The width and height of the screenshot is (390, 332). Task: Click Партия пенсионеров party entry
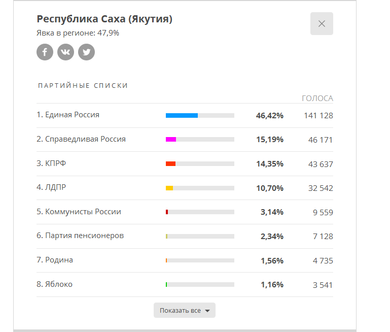pos(80,236)
